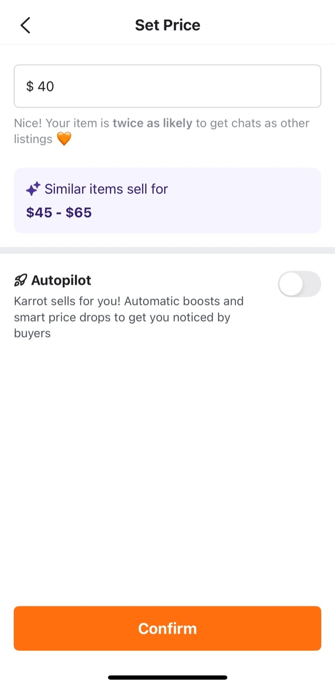Tap the orange heart emoji
335x687 pixels.
(x=64, y=139)
